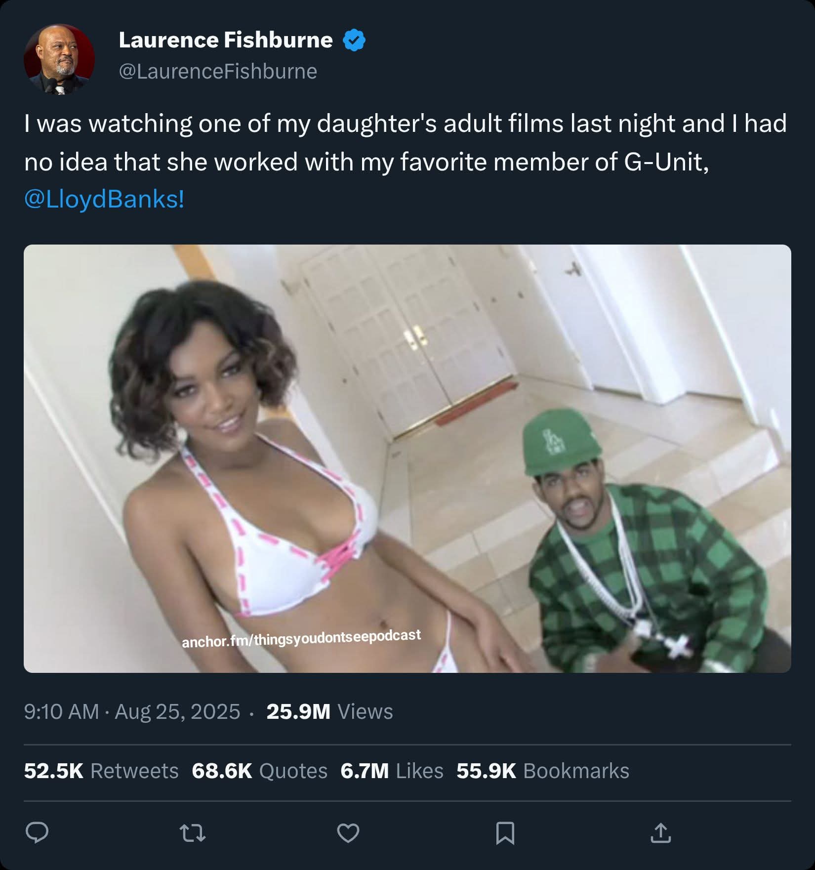
Task: Open the 25.9M Views analytics
Action: (329, 711)
